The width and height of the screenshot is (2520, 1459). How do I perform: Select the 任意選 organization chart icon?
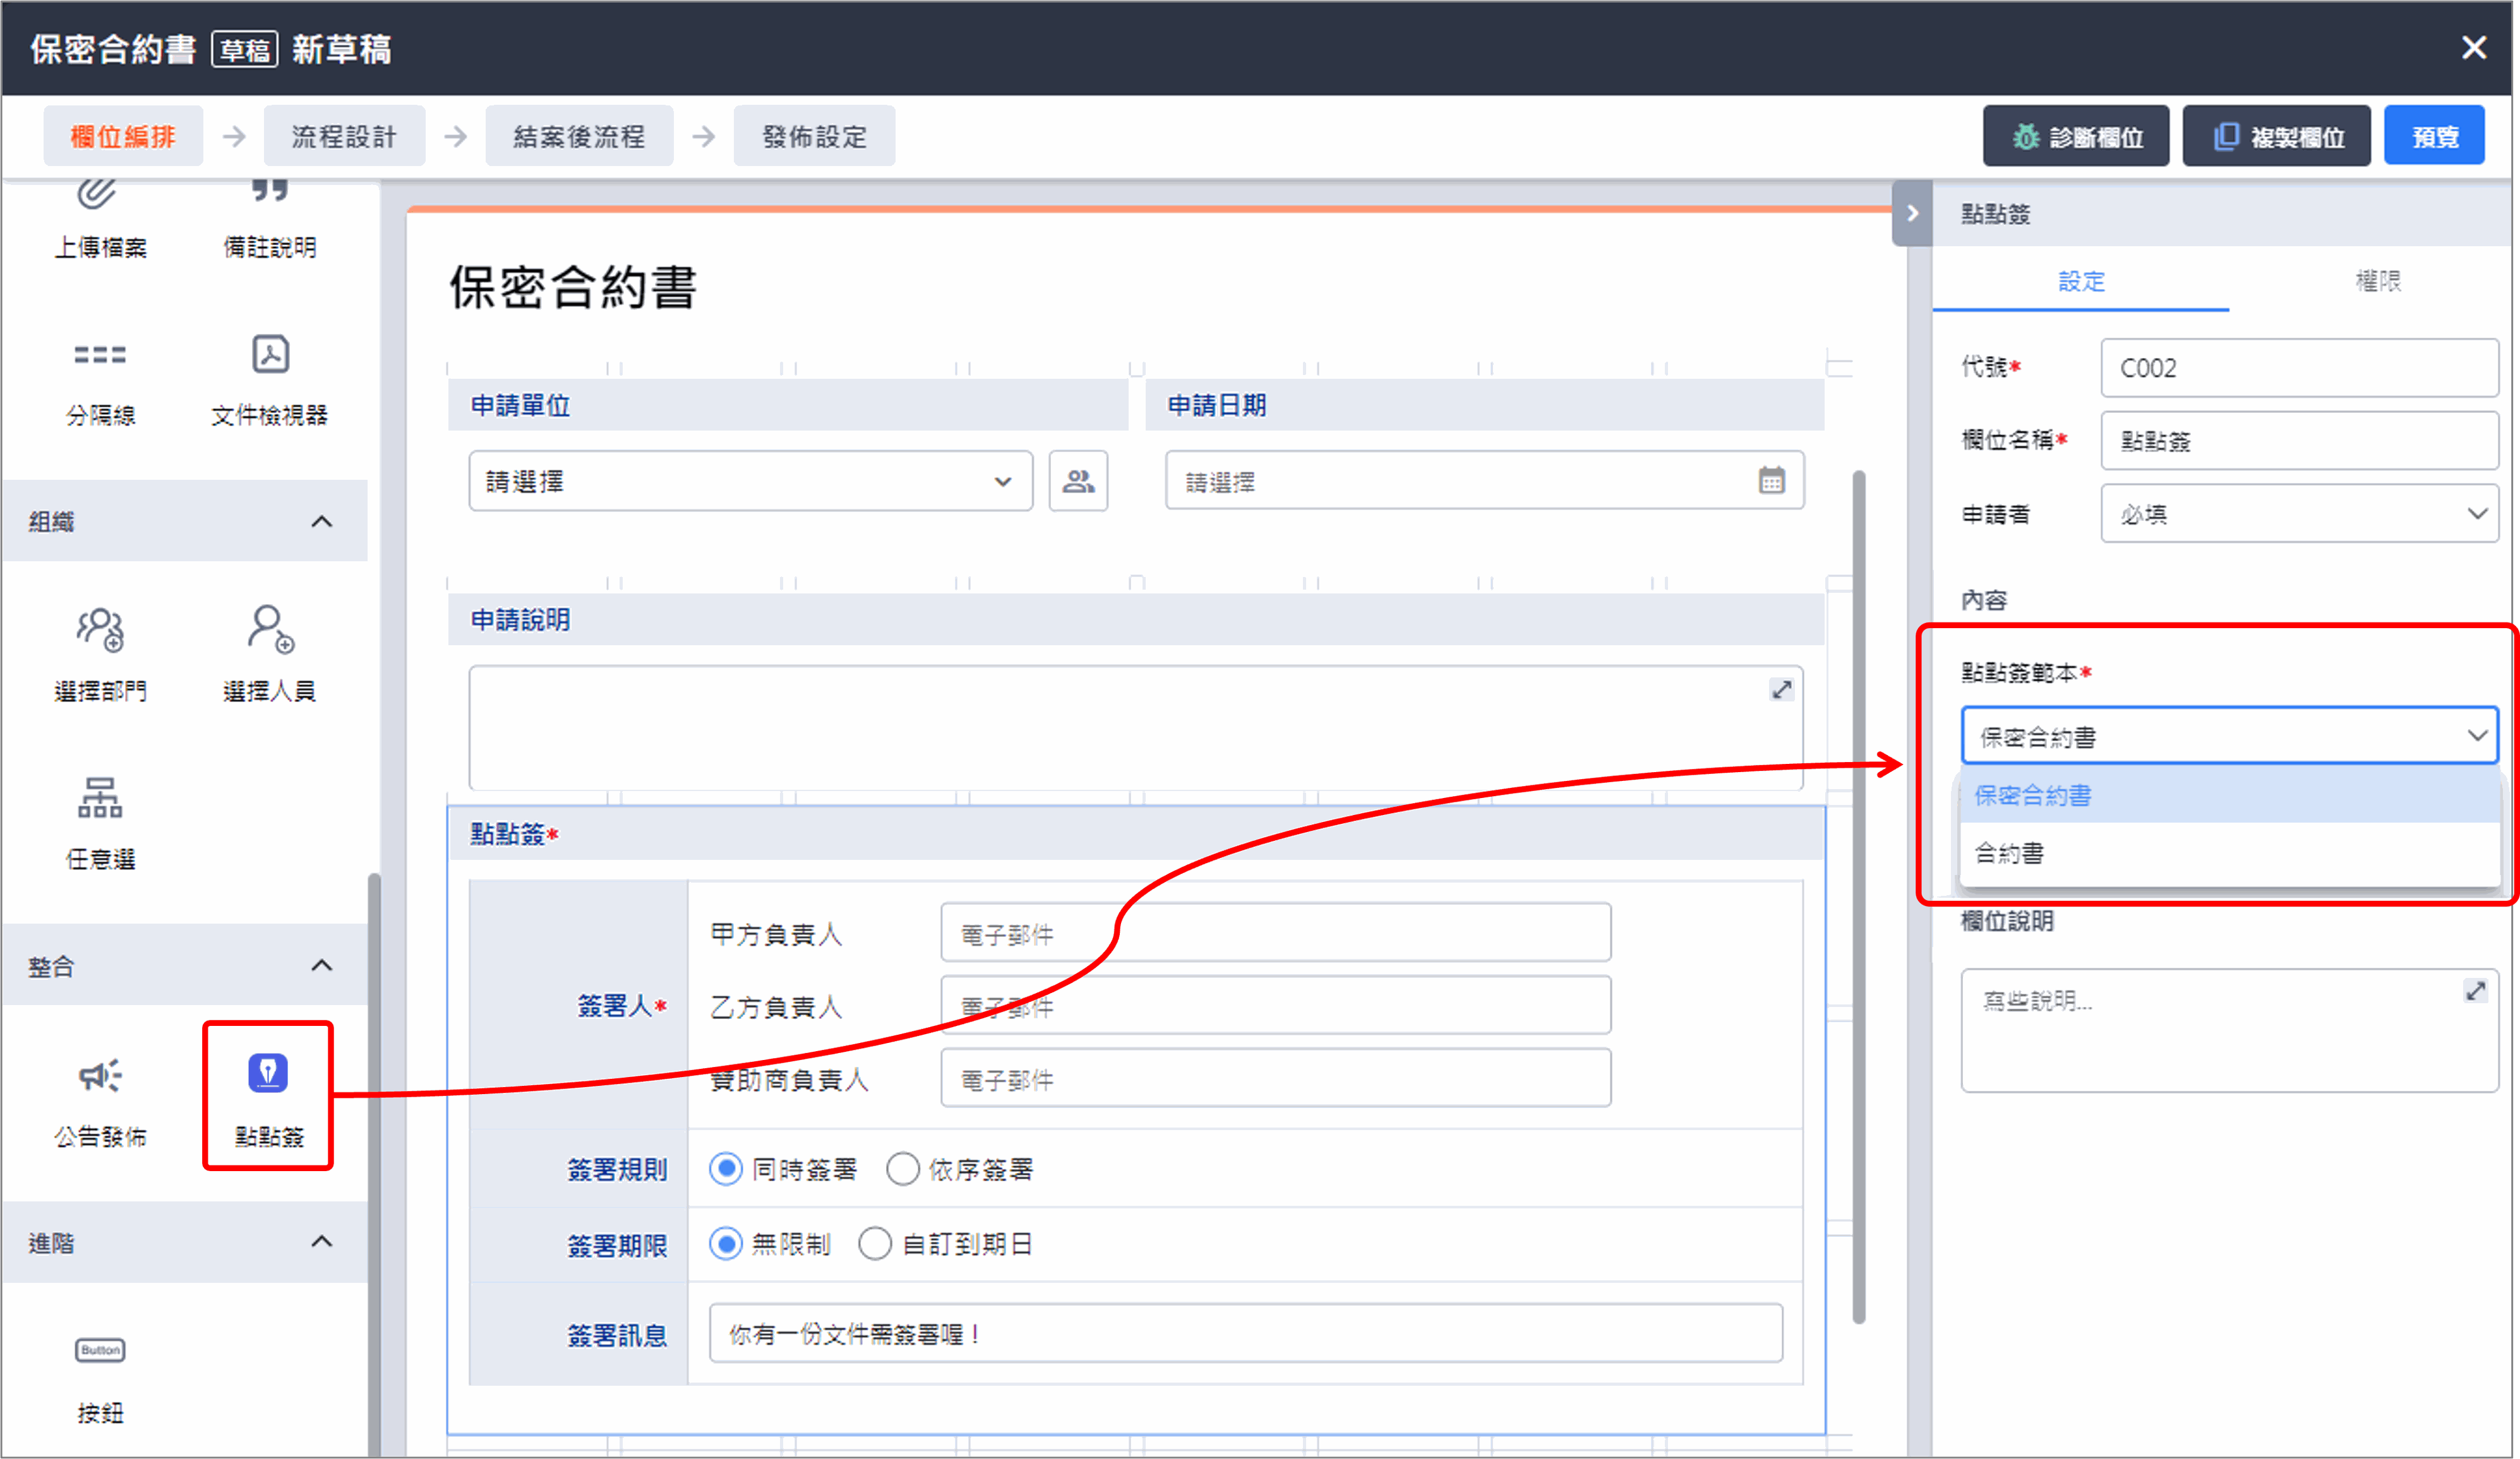point(100,799)
